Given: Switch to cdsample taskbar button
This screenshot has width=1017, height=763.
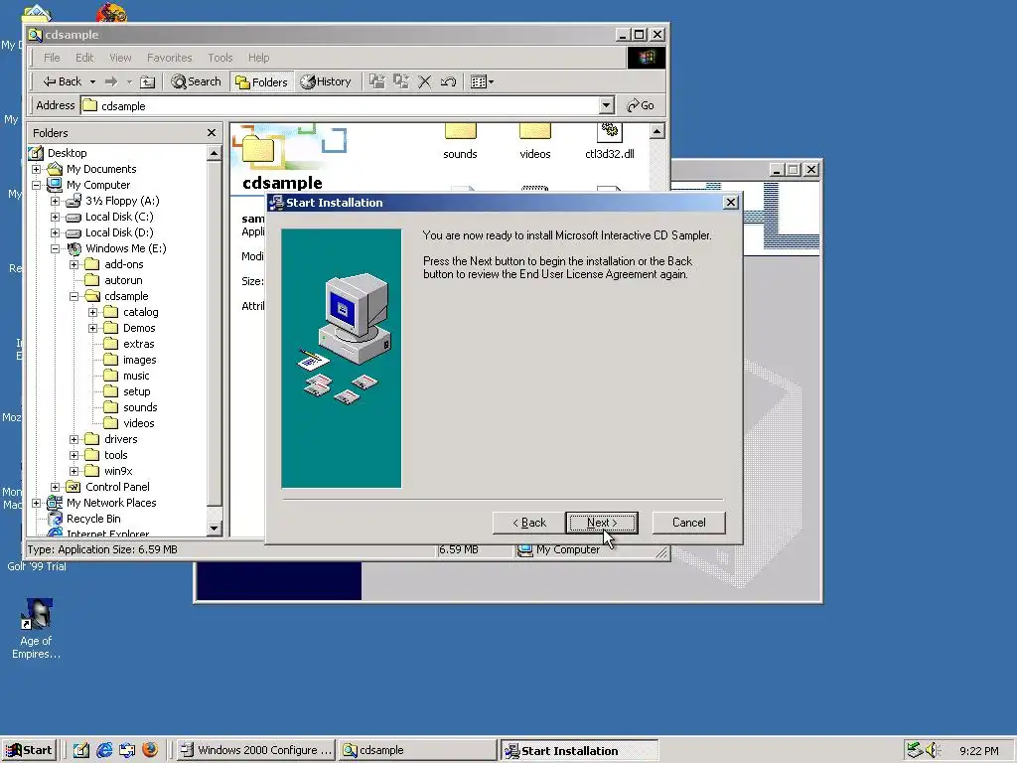Looking at the screenshot, I should pyautogui.click(x=418, y=750).
